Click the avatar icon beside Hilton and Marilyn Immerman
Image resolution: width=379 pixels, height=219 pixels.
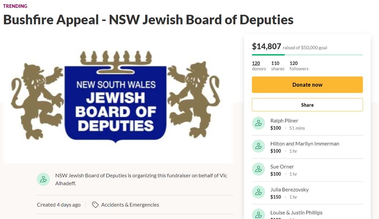pos(258,146)
